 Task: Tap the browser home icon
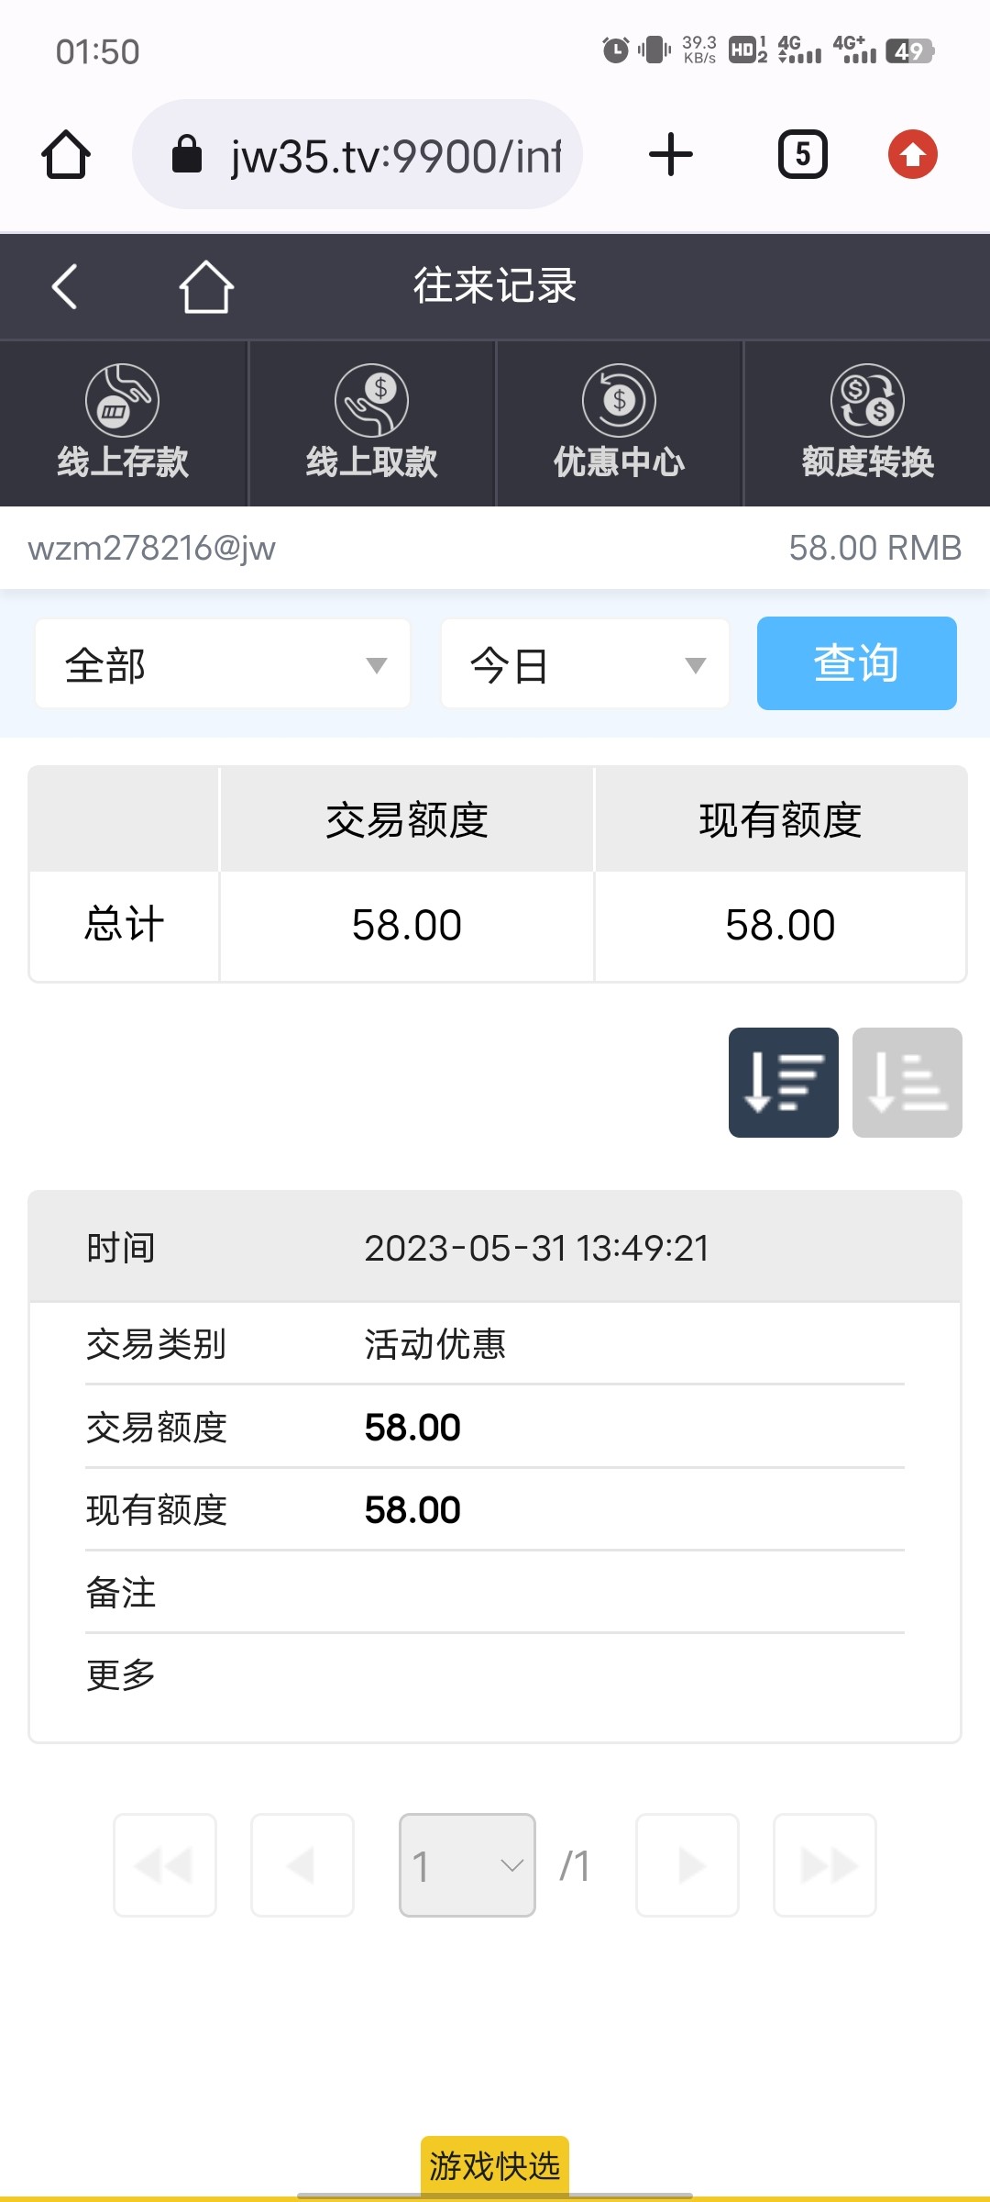(66, 154)
